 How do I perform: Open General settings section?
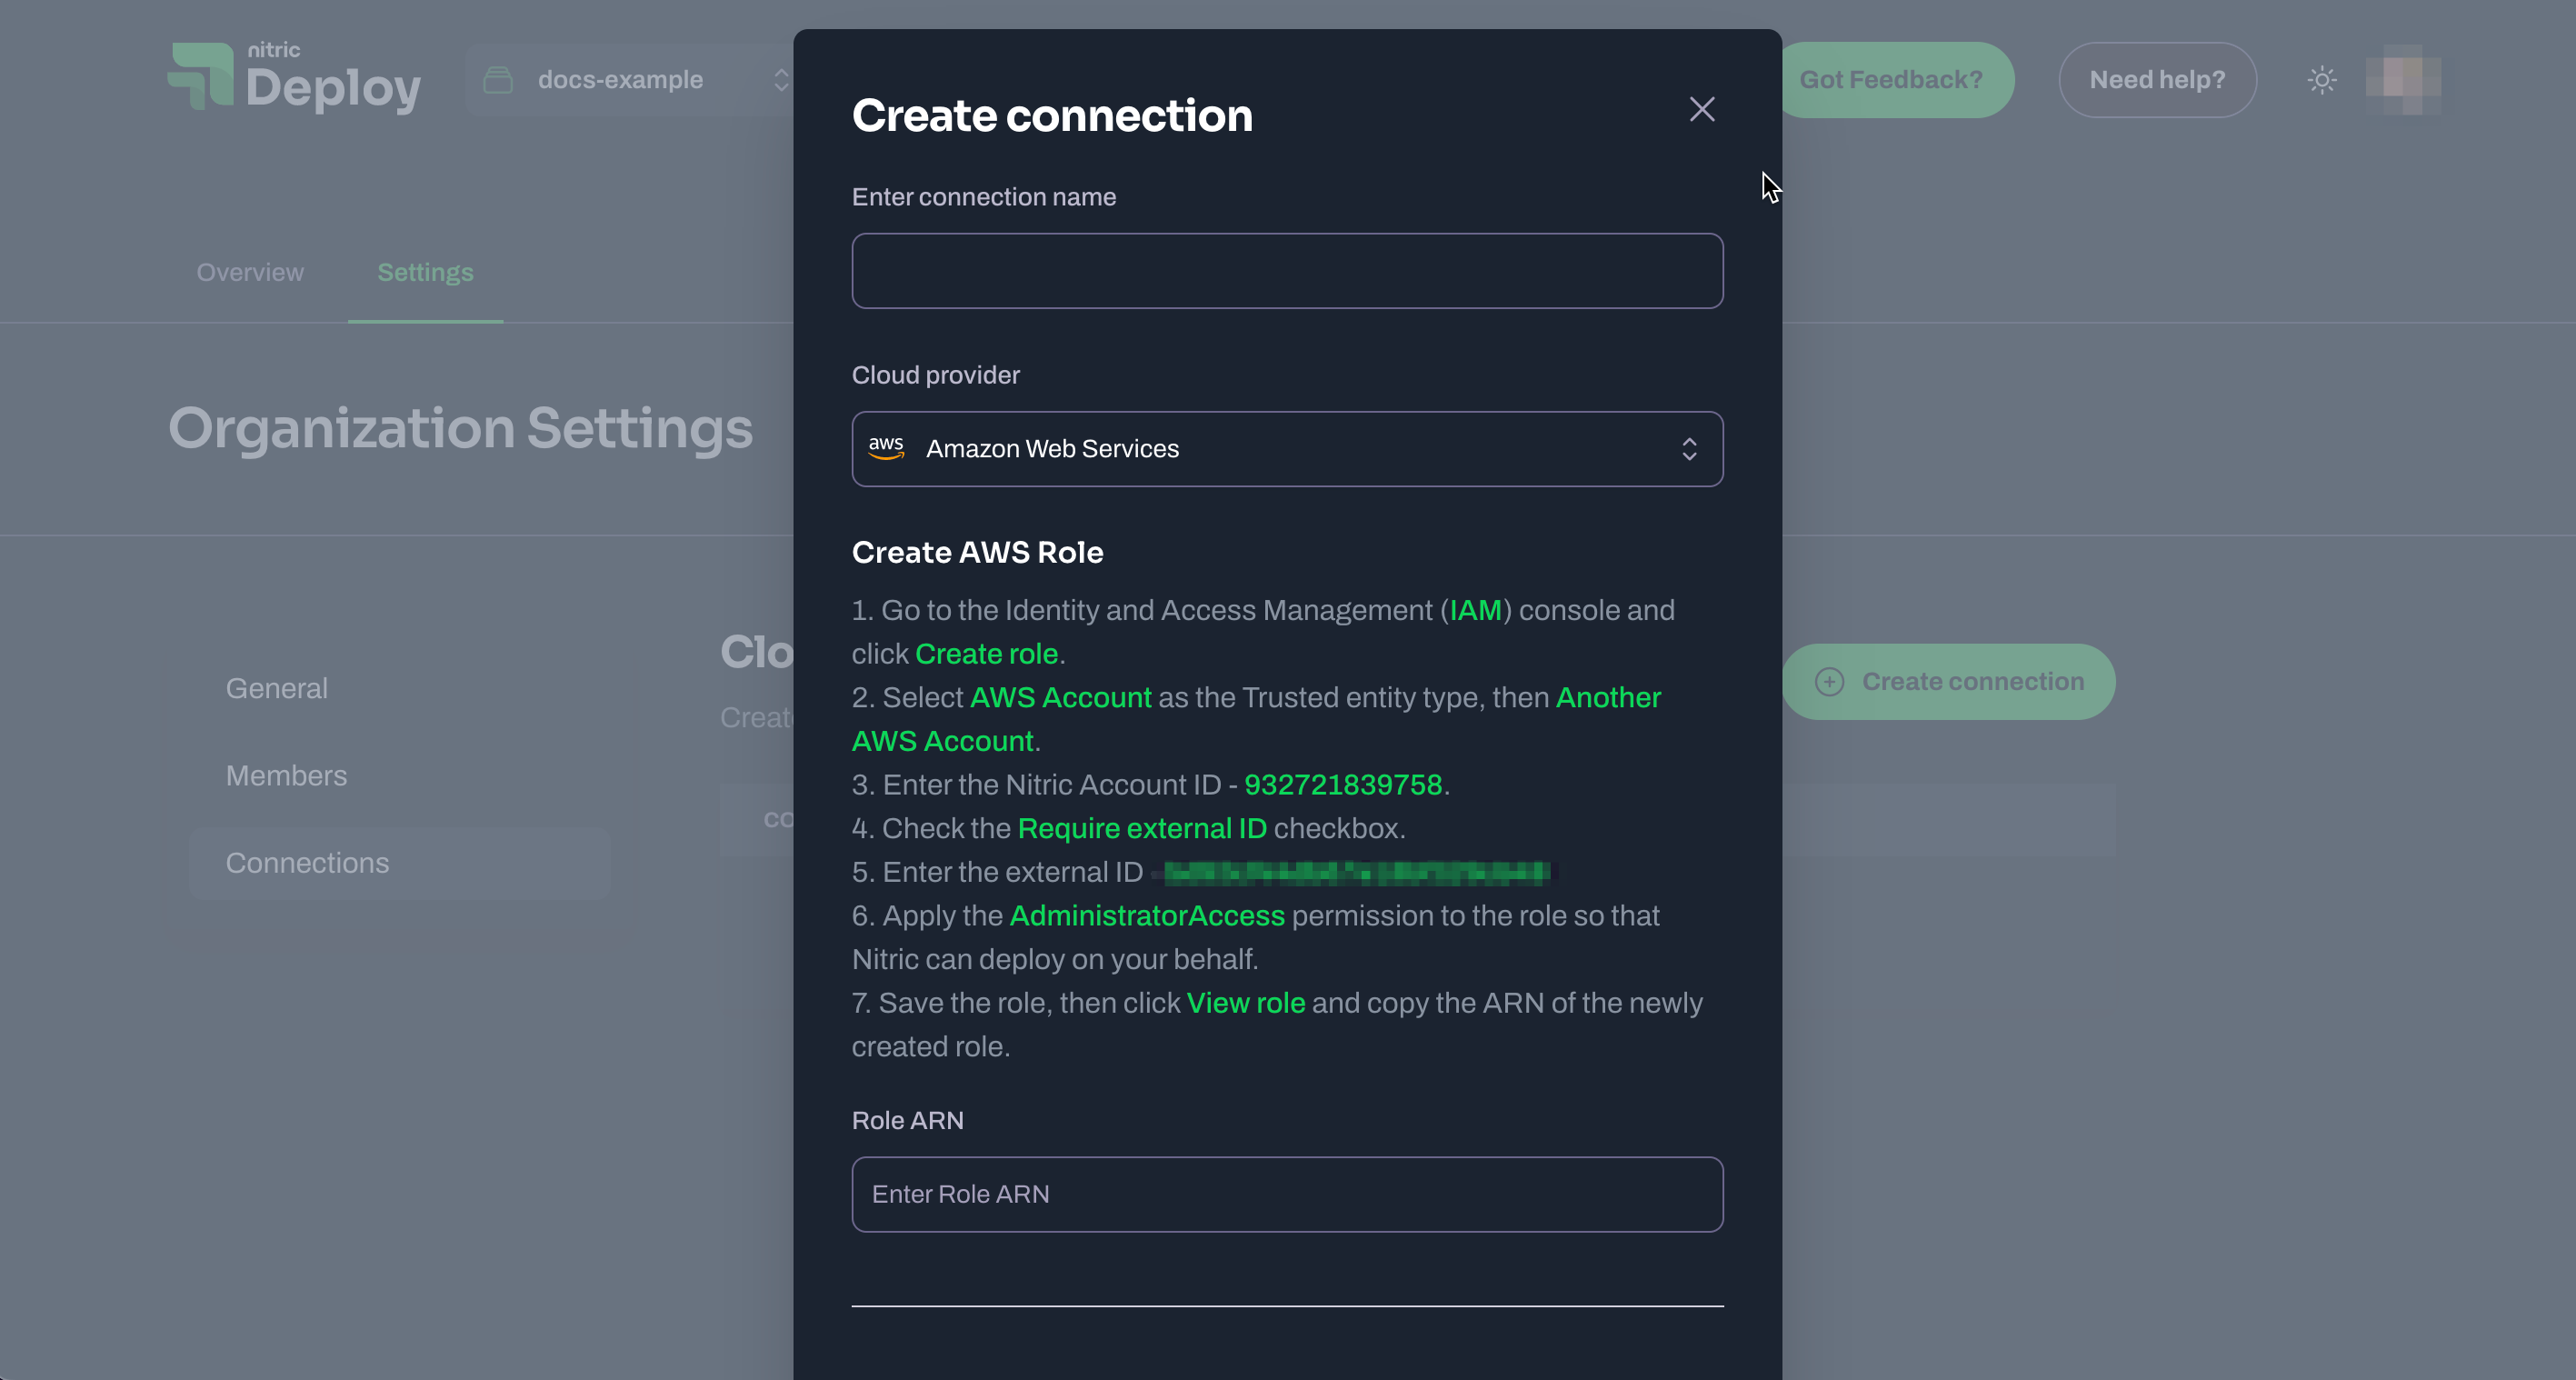(x=276, y=688)
